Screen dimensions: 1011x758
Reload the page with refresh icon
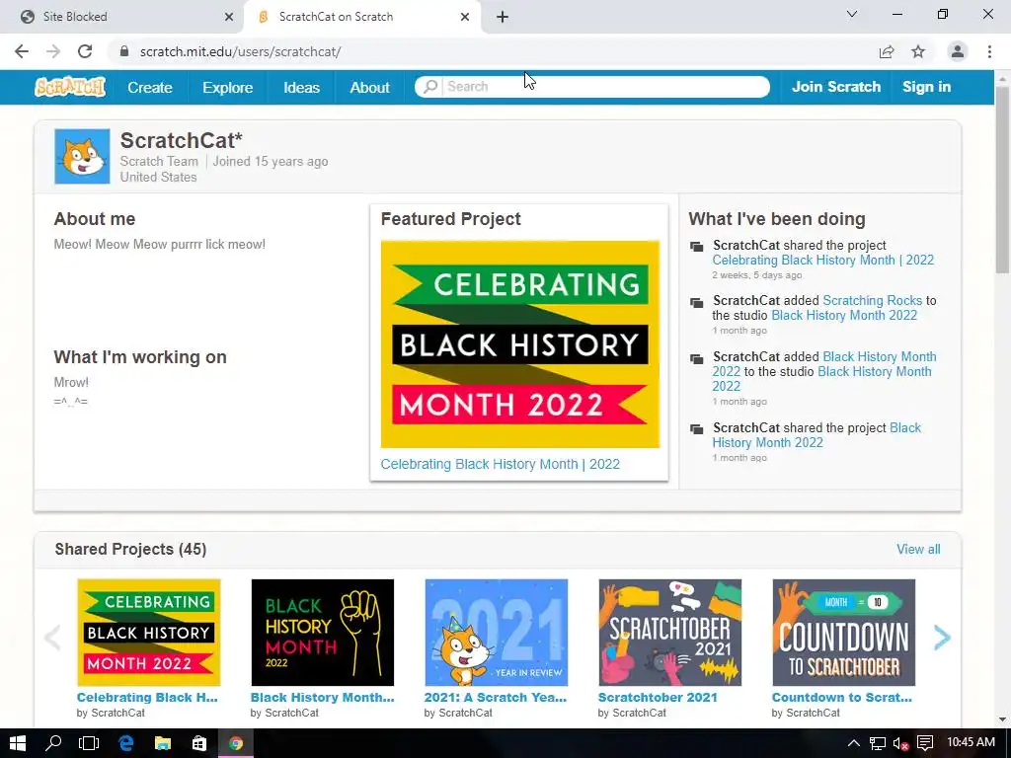pyautogui.click(x=85, y=51)
